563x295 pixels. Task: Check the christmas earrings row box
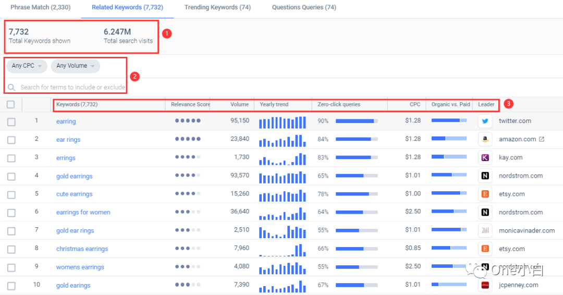(11, 250)
